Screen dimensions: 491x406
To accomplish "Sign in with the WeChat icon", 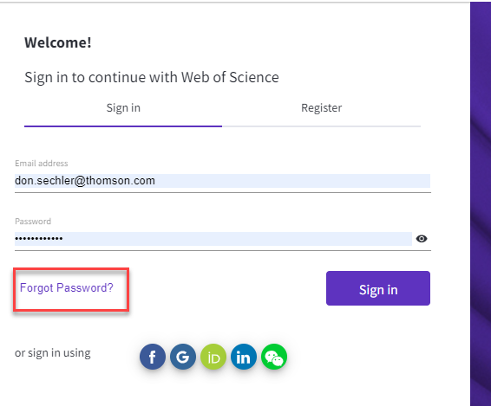I will (x=274, y=357).
